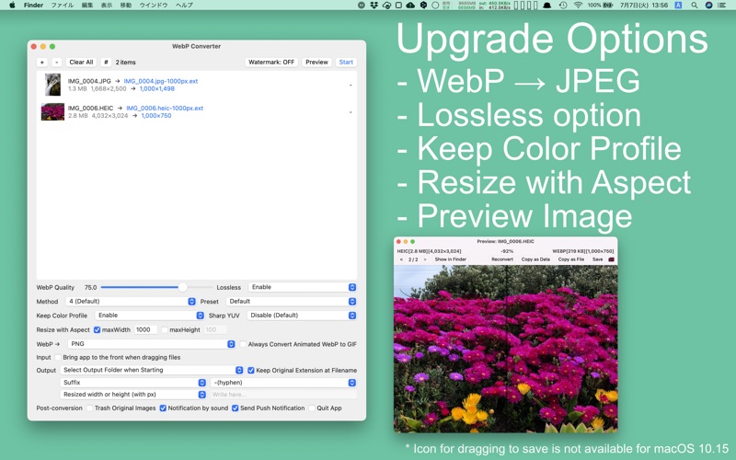Click the WebP Quality slider knob

click(x=182, y=287)
